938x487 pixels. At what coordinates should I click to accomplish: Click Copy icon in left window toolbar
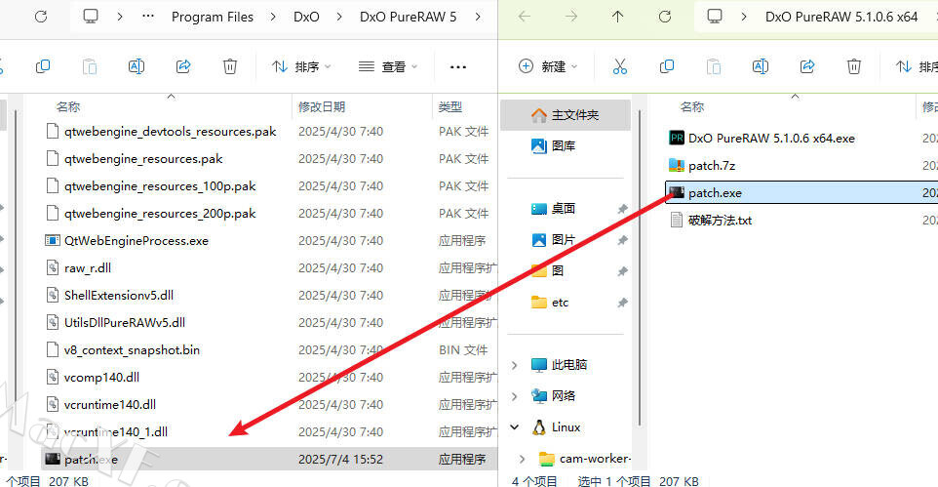(43, 66)
